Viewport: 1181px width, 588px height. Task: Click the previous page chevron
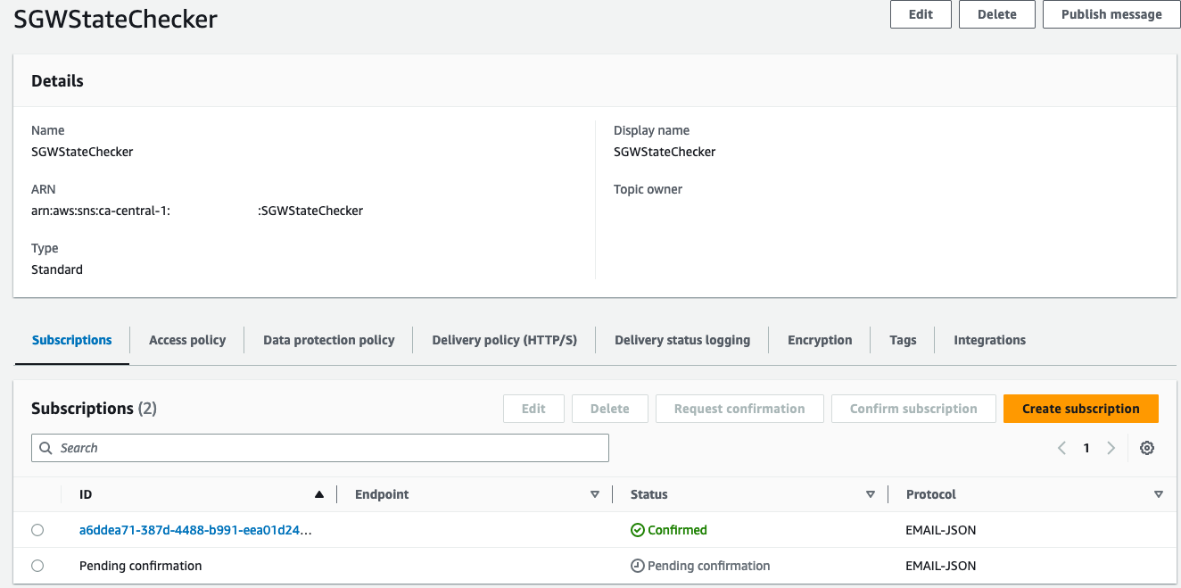[1061, 447]
